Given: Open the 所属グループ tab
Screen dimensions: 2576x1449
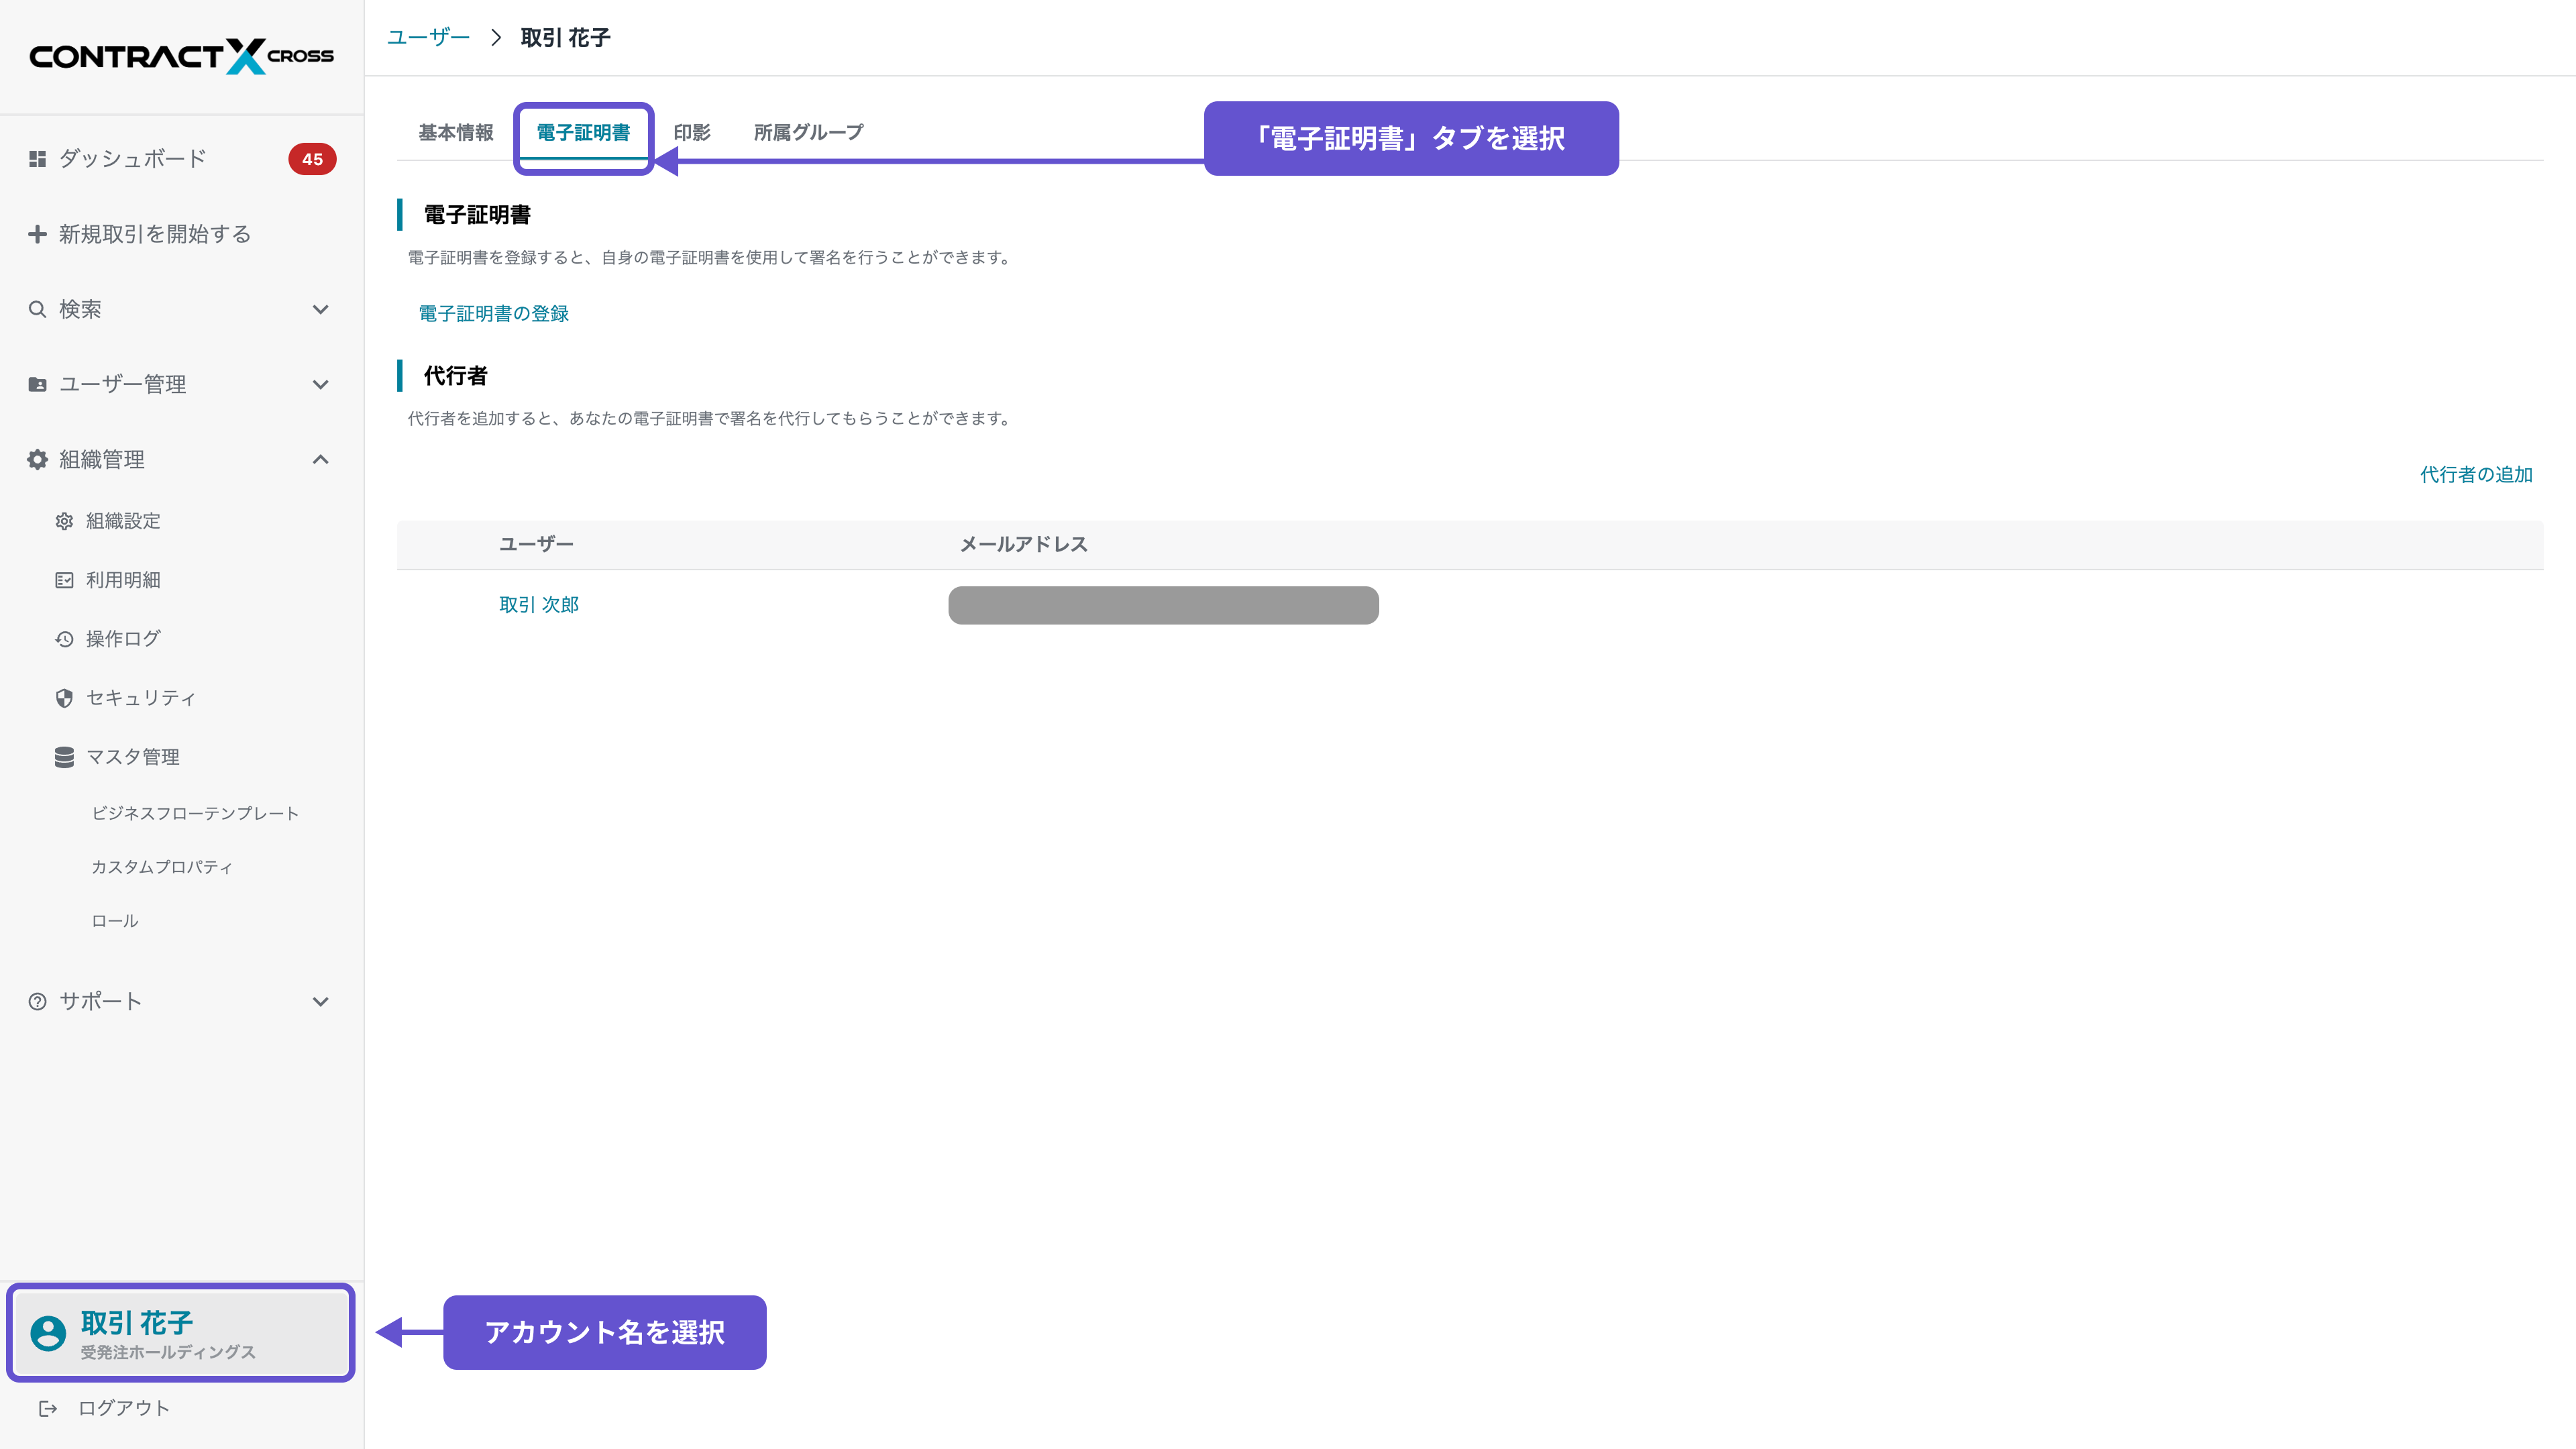Looking at the screenshot, I should click(x=808, y=133).
